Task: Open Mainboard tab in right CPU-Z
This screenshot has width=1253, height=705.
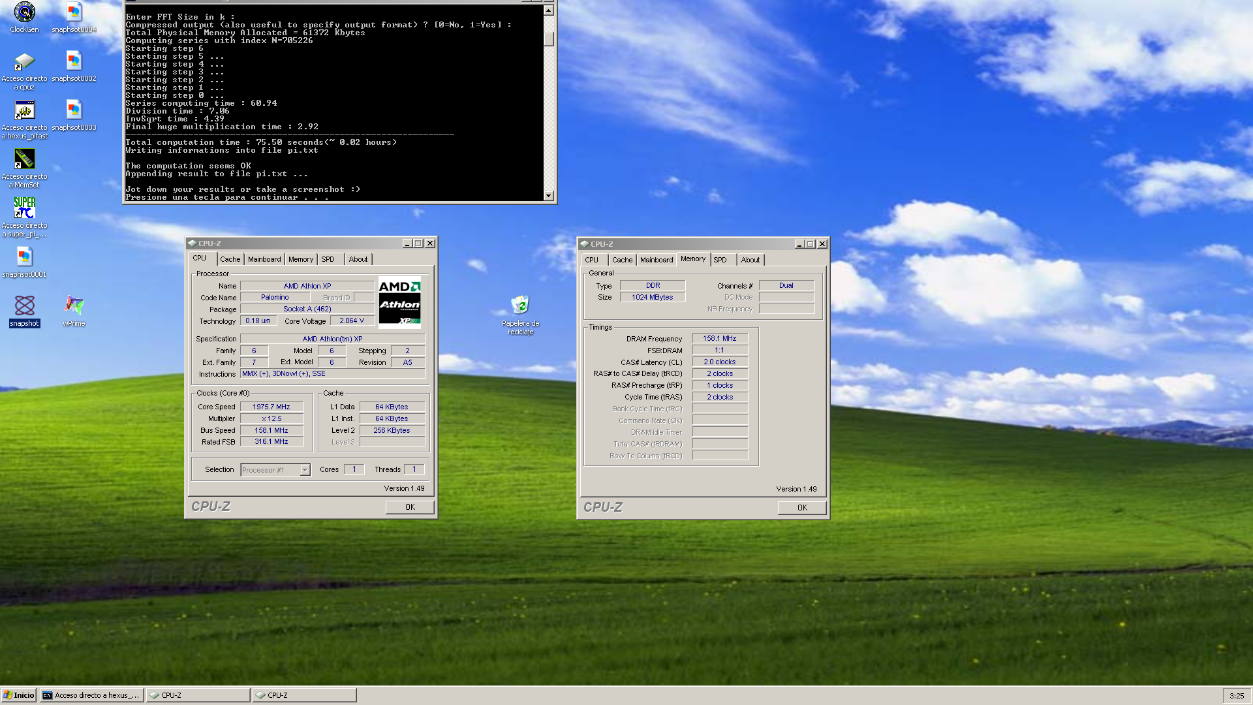Action: coord(657,260)
